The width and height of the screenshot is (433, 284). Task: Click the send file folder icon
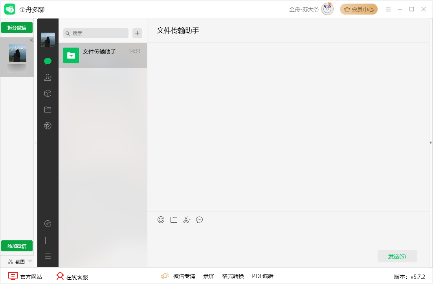point(174,219)
